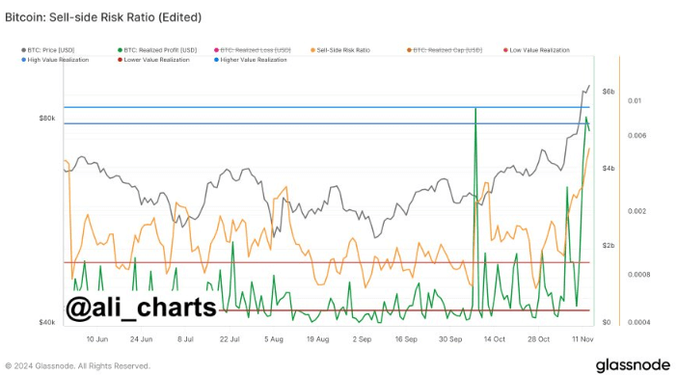The image size is (677, 375).
Task: Click the $6b label on right axis
Action: [x=609, y=92]
